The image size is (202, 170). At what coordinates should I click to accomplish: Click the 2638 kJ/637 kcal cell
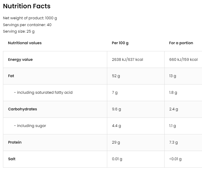tap(127, 60)
